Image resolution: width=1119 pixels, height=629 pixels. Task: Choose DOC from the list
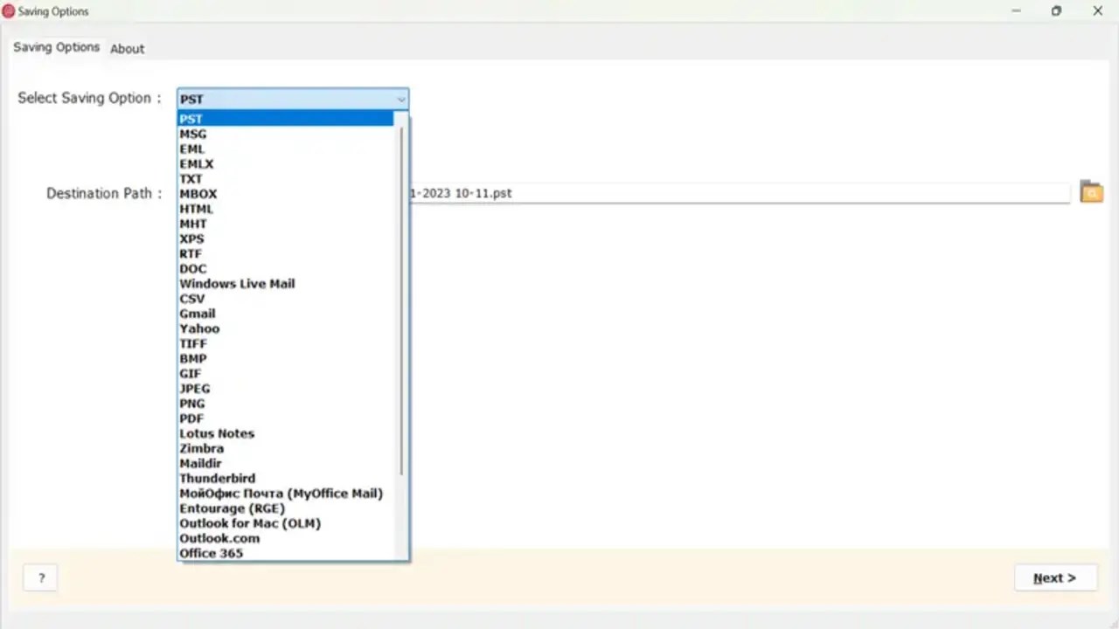pyautogui.click(x=286, y=268)
